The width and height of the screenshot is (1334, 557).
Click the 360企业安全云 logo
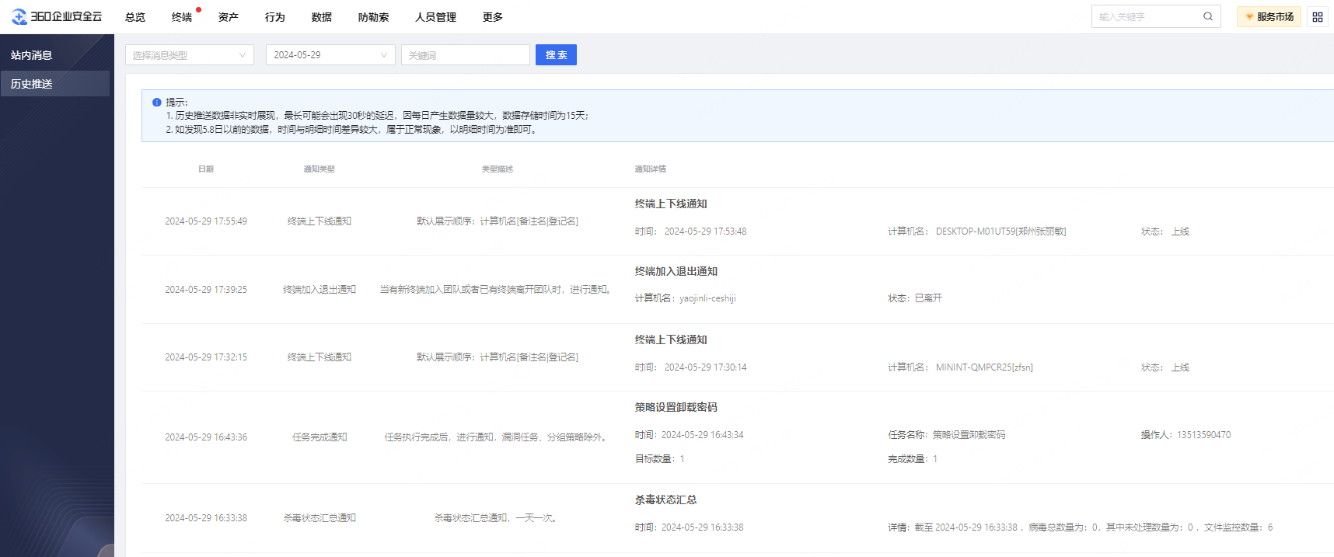tap(57, 16)
